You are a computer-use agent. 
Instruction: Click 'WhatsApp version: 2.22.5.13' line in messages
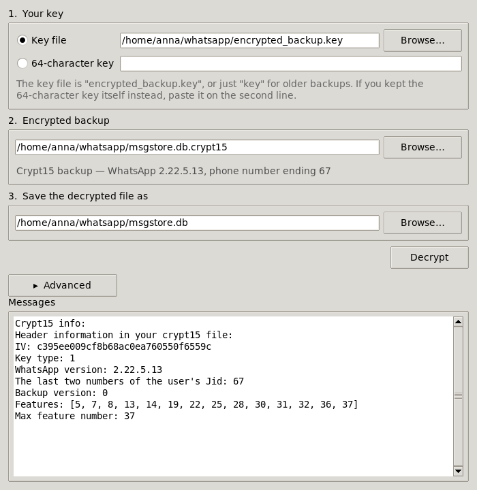(x=89, y=370)
